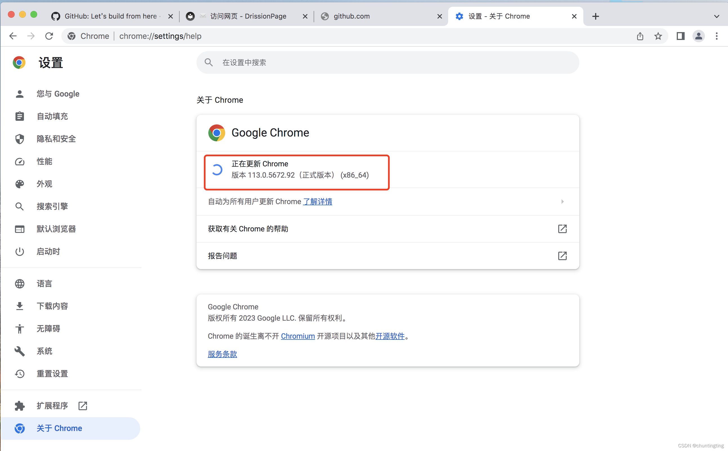The width and height of the screenshot is (728, 451).
Task: Click the macOS yellow minimize window button
Action: pyautogui.click(x=23, y=15)
